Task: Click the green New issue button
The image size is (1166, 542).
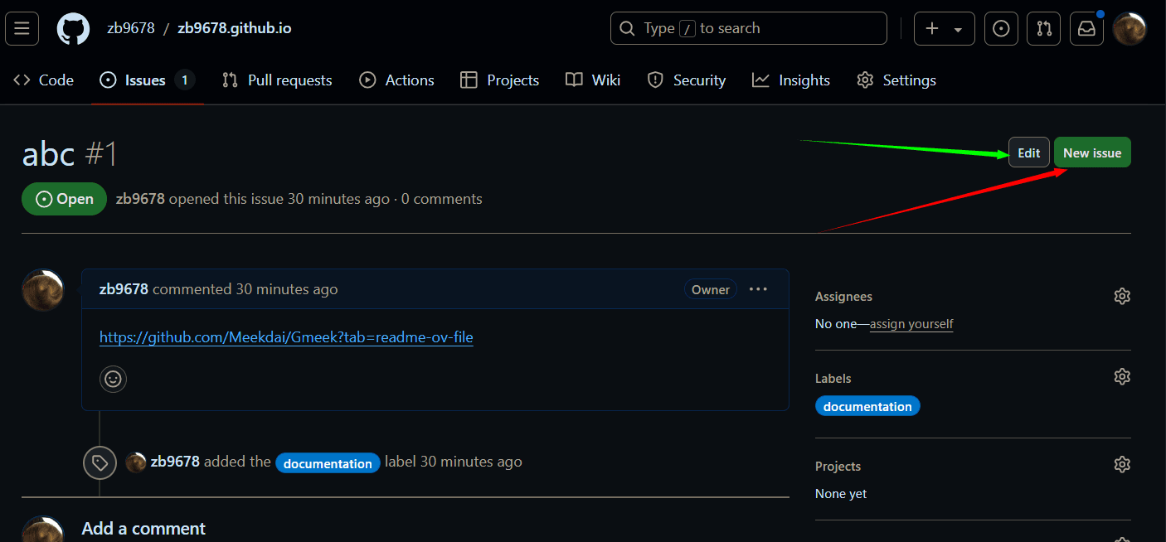Action: point(1091,153)
